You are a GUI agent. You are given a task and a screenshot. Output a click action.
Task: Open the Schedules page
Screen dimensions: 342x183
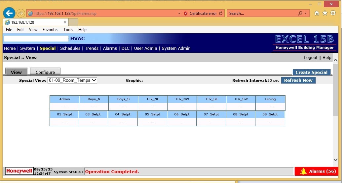(70, 48)
